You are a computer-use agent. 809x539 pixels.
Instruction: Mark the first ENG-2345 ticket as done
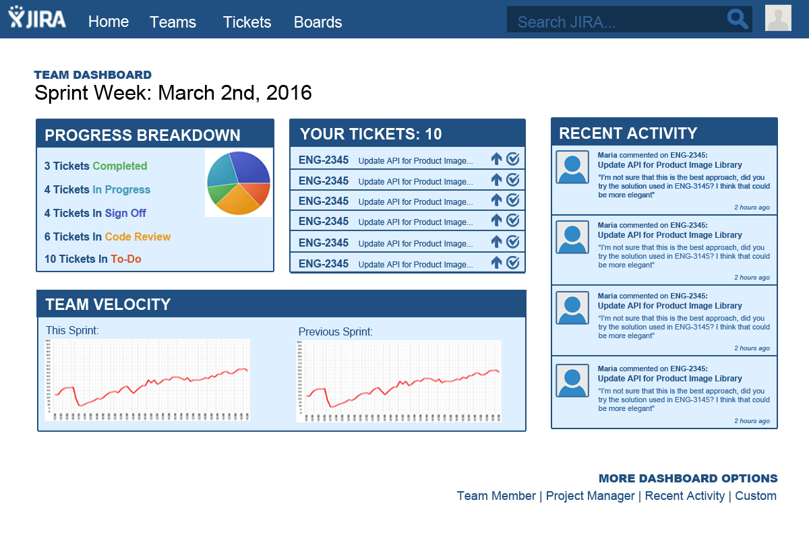[x=513, y=159]
